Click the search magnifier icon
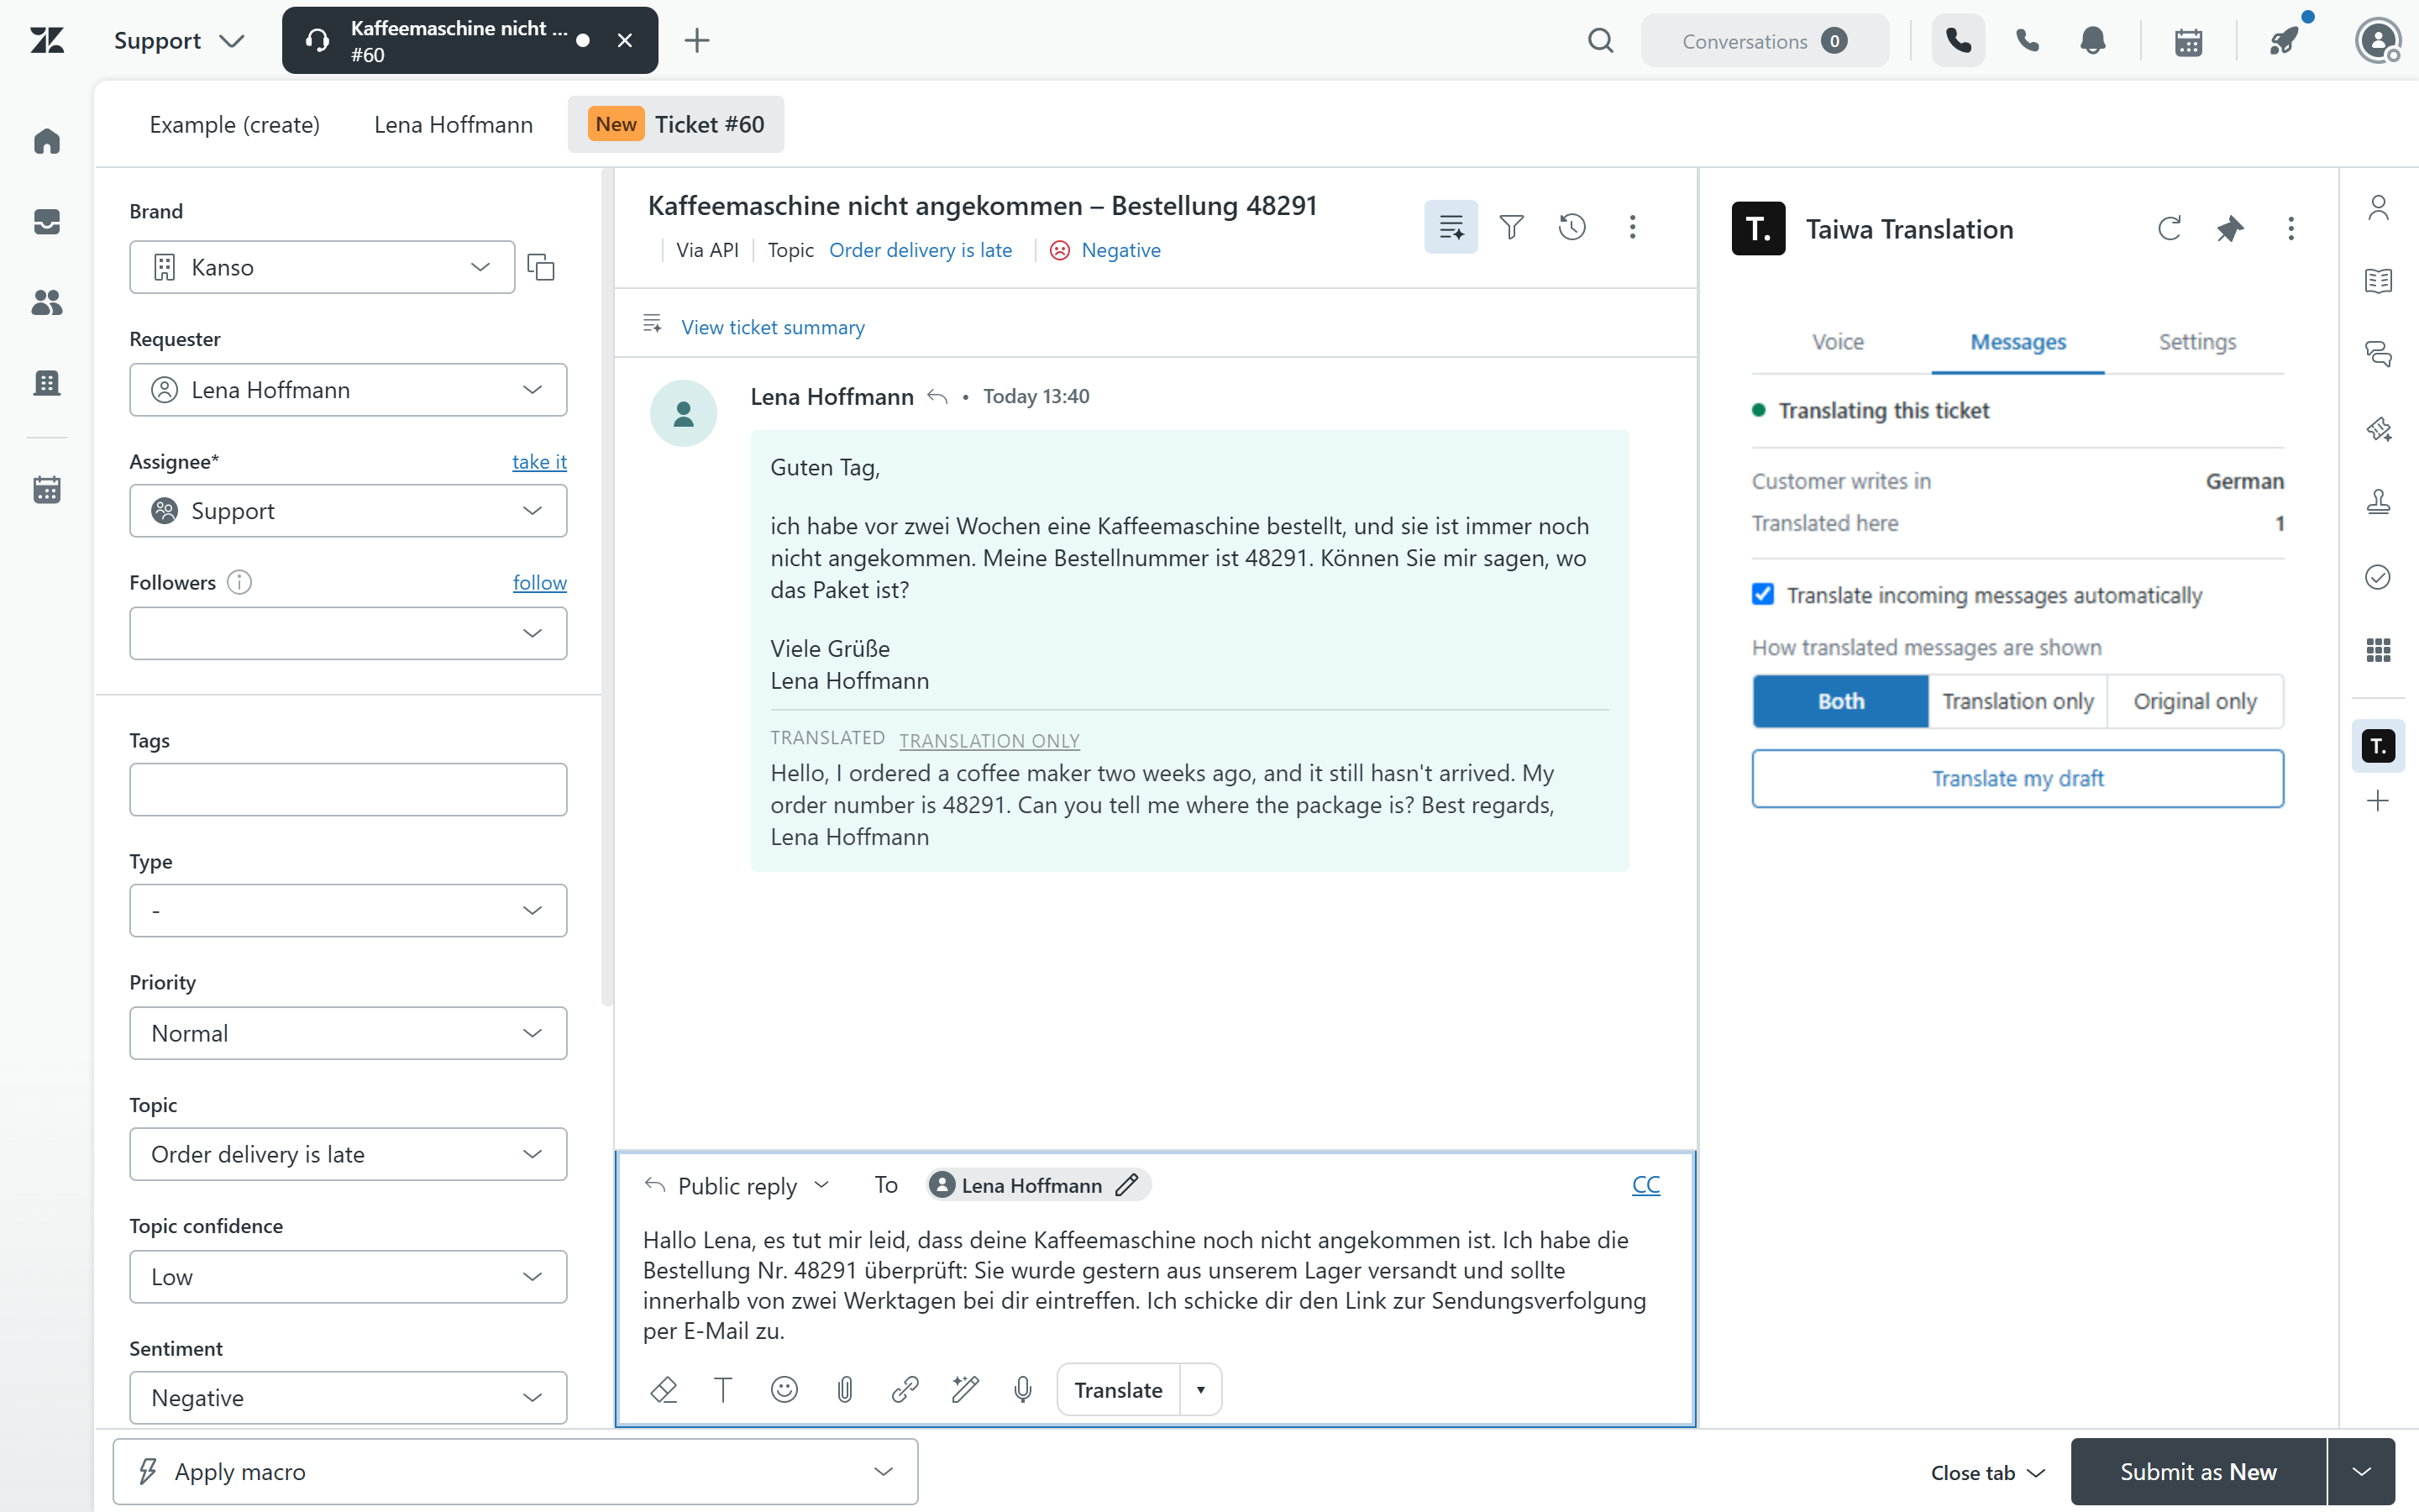This screenshot has height=1512, width=2419. [1600, 41]
